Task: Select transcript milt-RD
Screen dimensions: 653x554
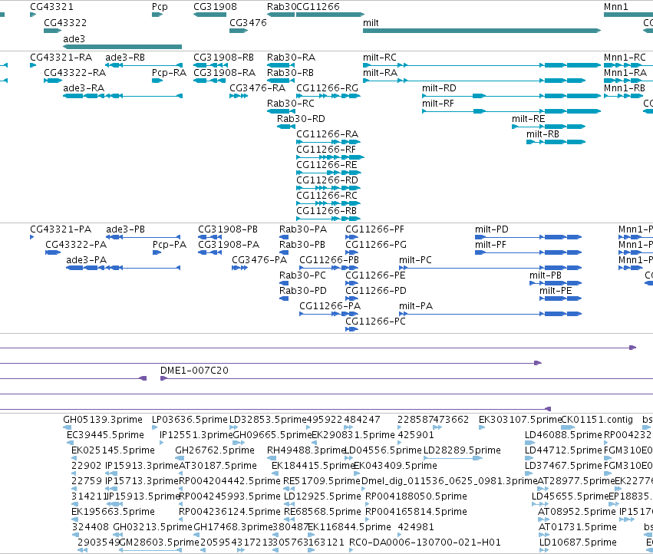Action: [511, 96]
